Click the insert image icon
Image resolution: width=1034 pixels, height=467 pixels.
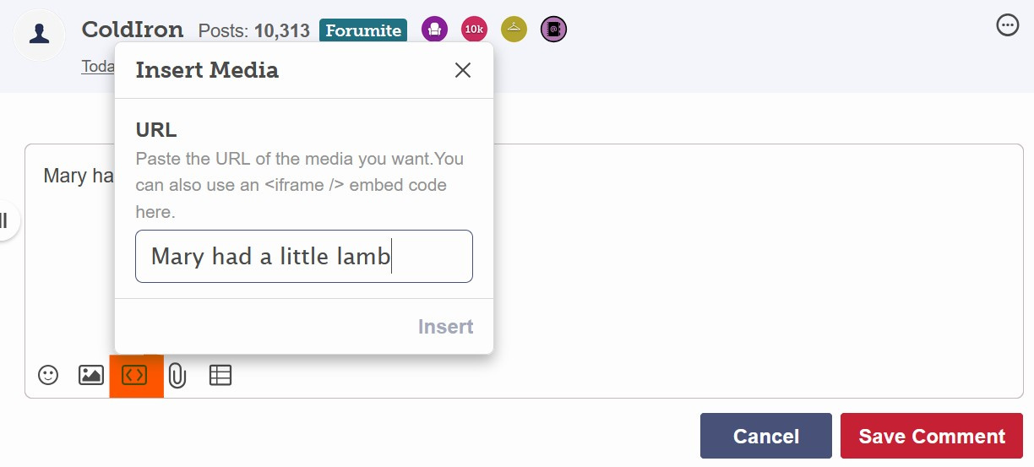point(91,375)
